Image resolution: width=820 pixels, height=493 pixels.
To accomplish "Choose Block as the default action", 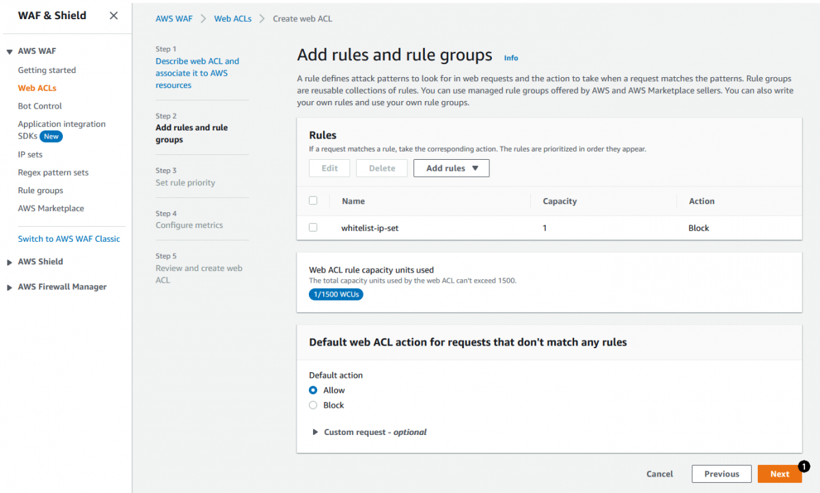I will [x=314, y=405].
